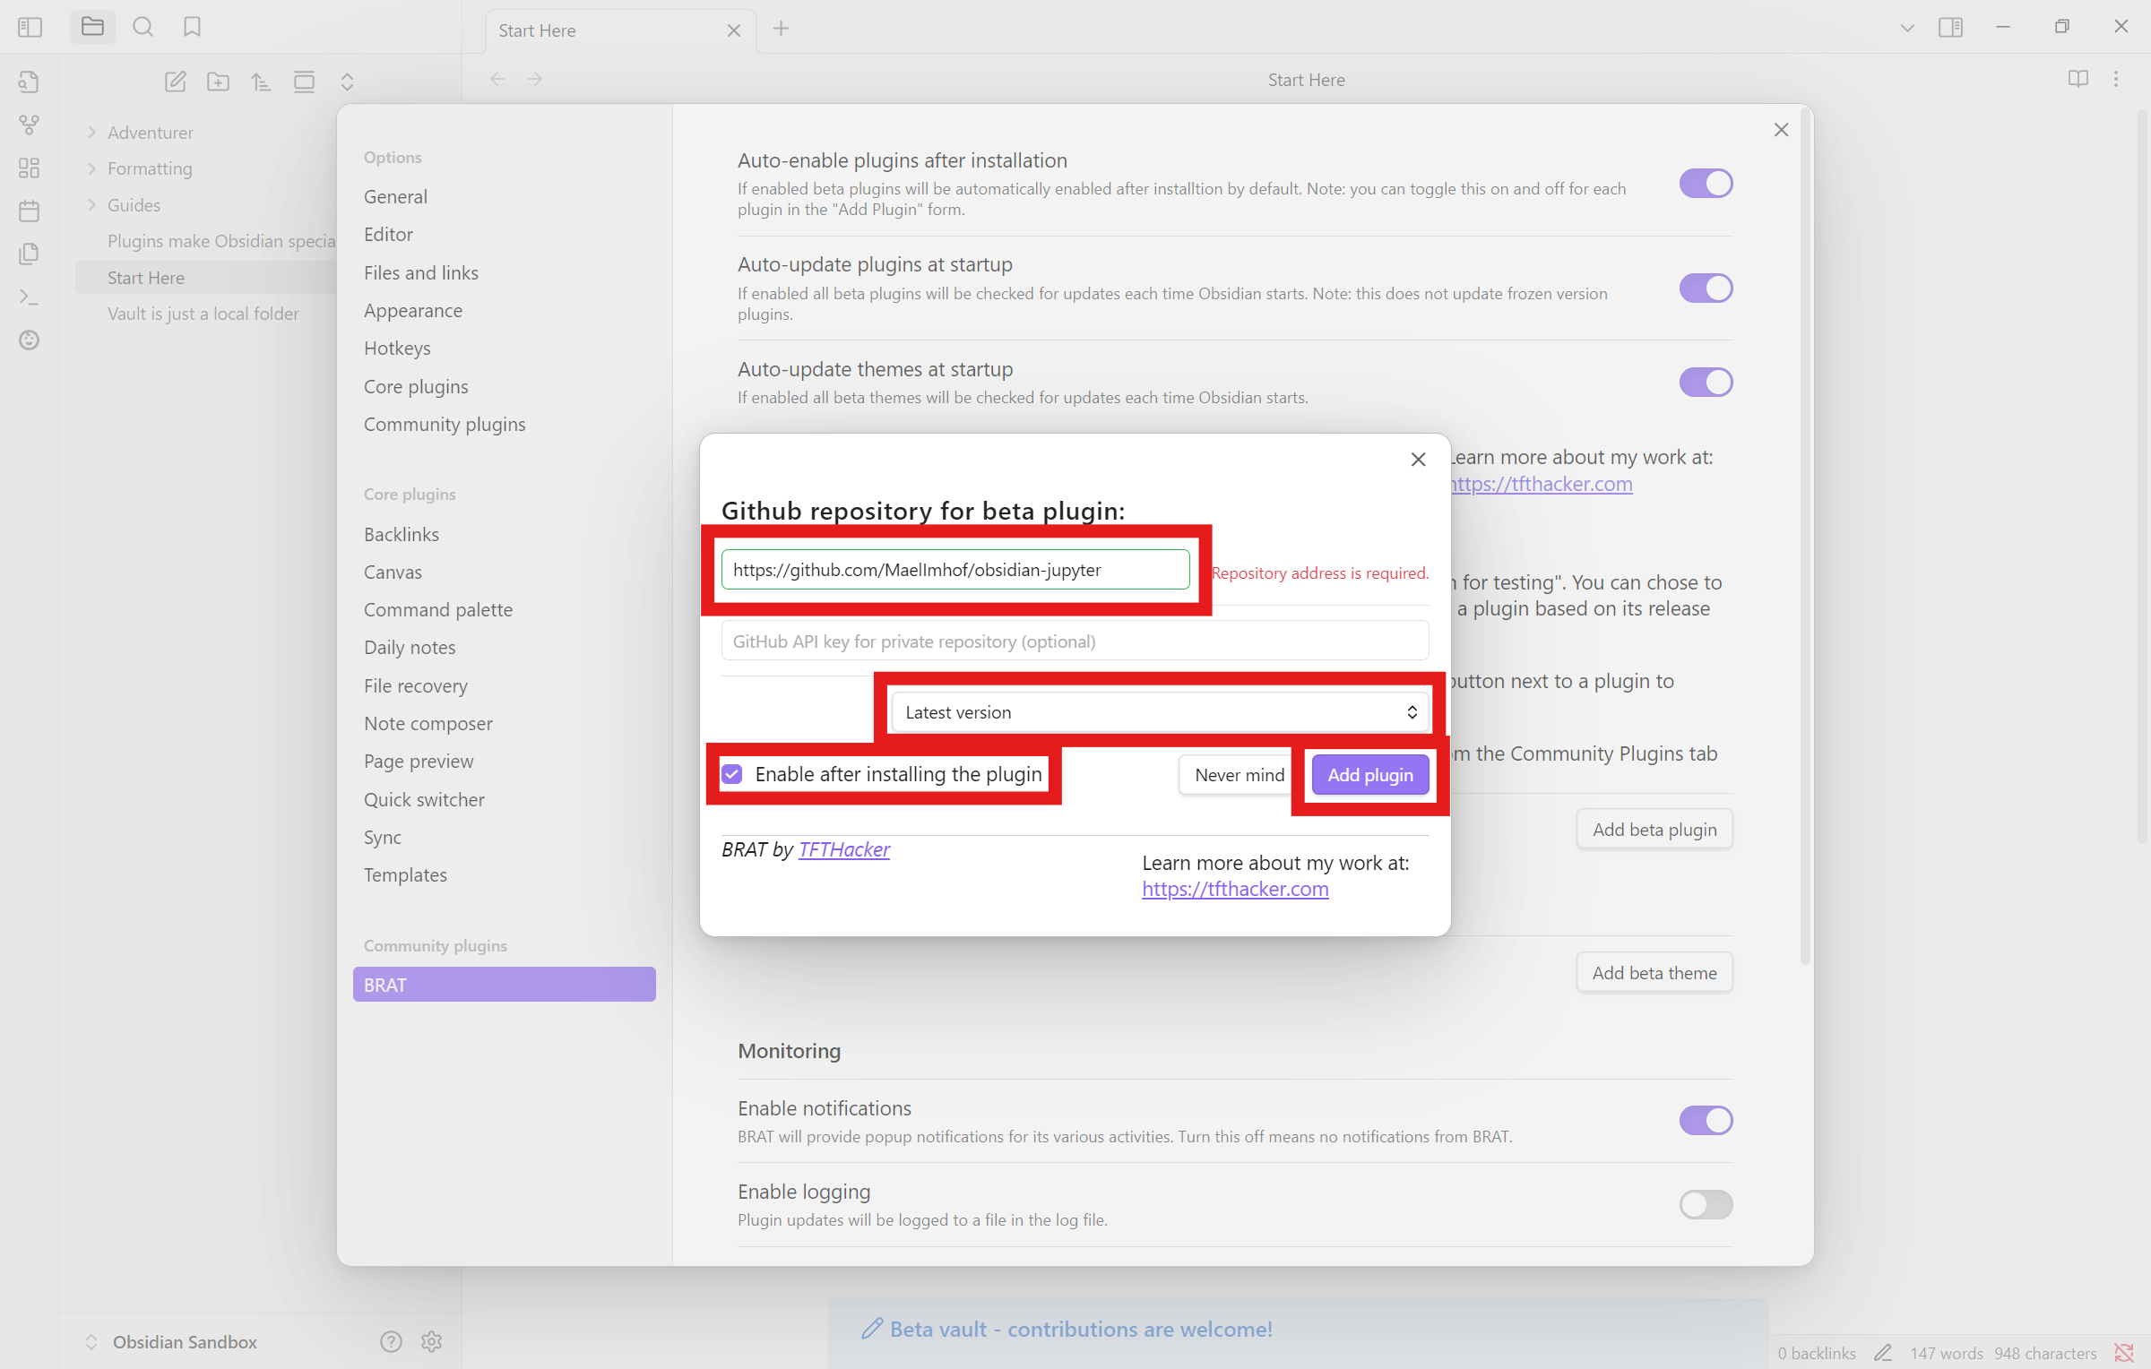
Task: Click the repository URL input field
Action: [955, 570]
